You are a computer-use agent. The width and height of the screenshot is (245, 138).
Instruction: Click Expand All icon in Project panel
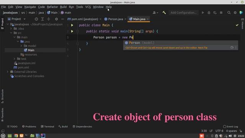[x=42, y=19]
